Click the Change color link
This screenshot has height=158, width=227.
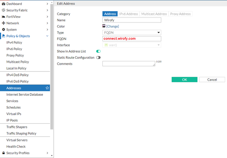click(113, 27)
